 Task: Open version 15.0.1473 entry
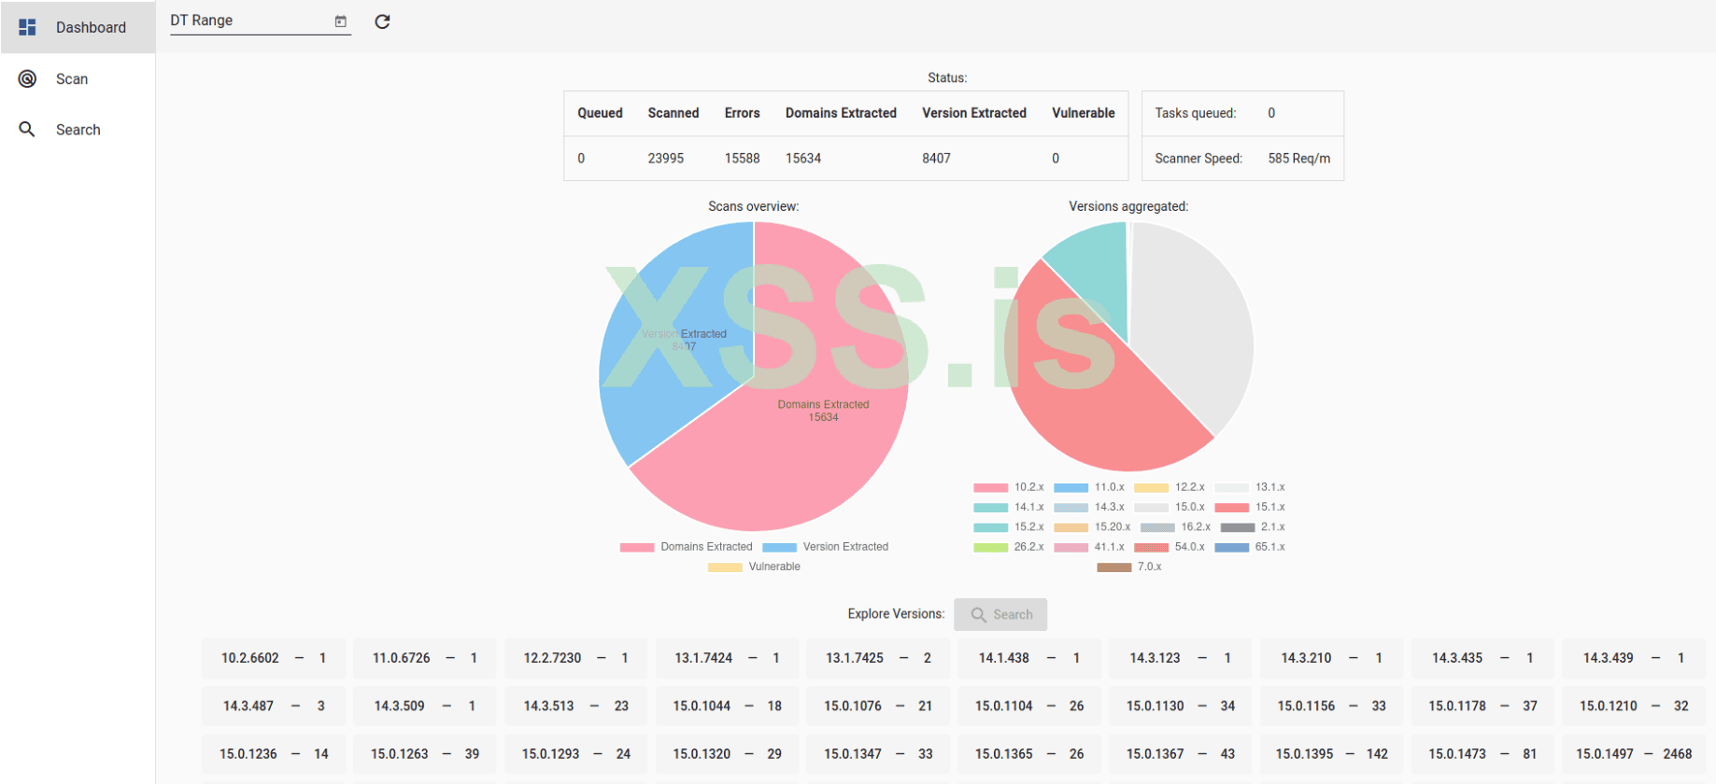[1483, 753]
